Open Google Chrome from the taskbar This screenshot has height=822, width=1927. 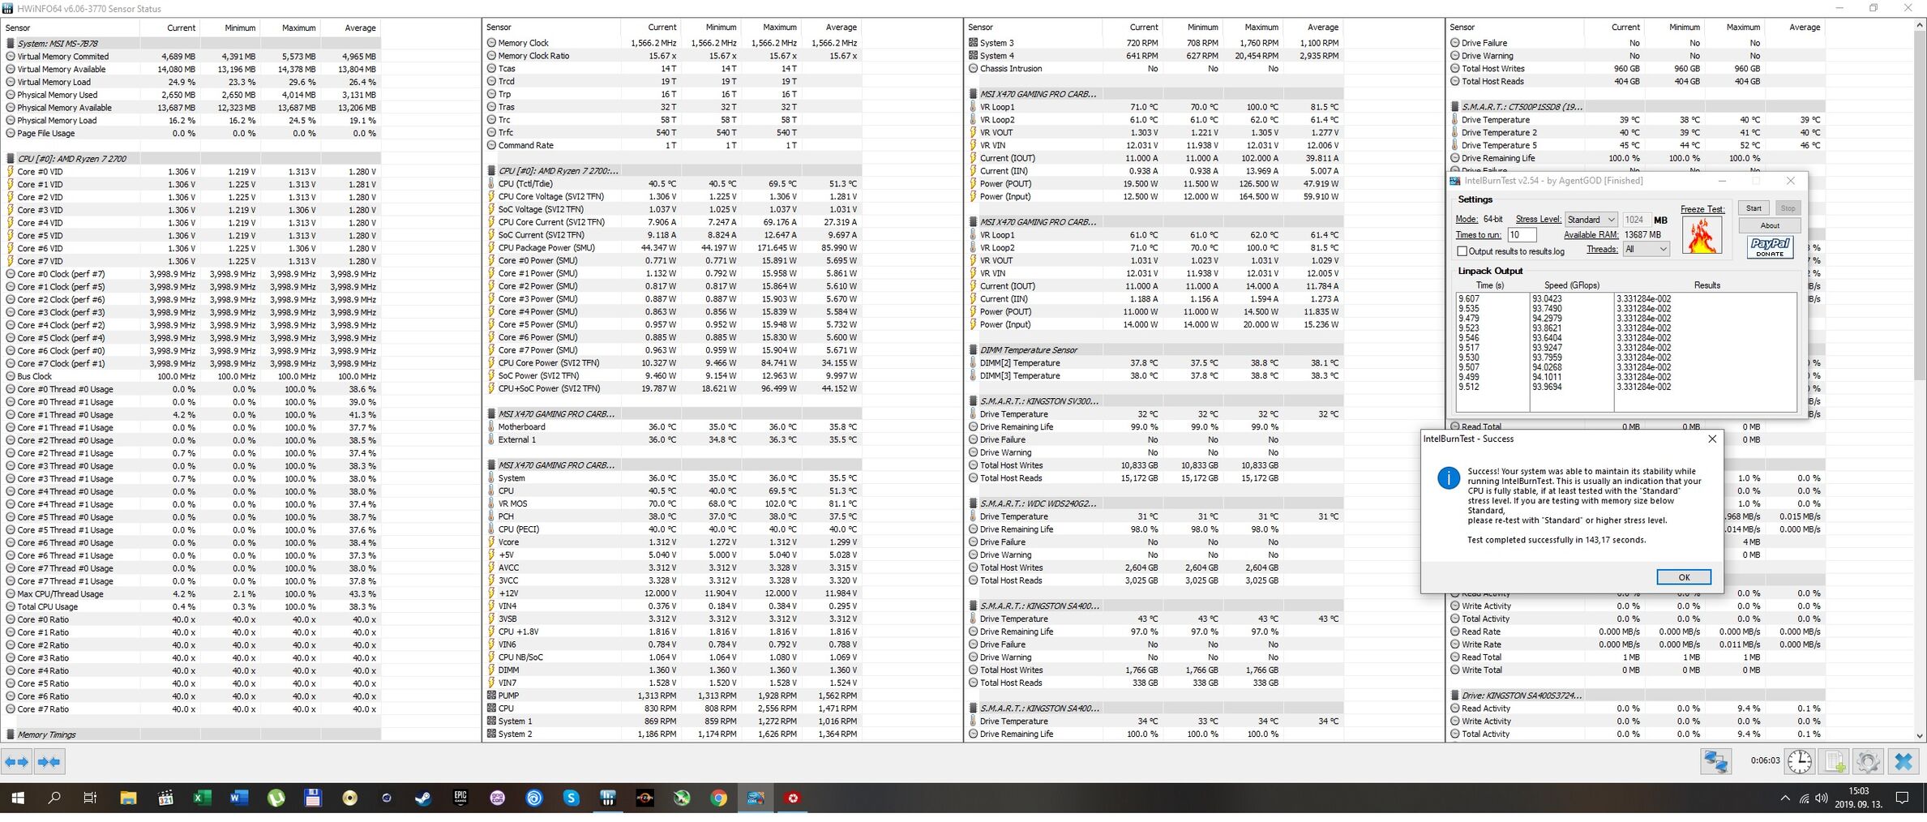(x=719, y=798)
